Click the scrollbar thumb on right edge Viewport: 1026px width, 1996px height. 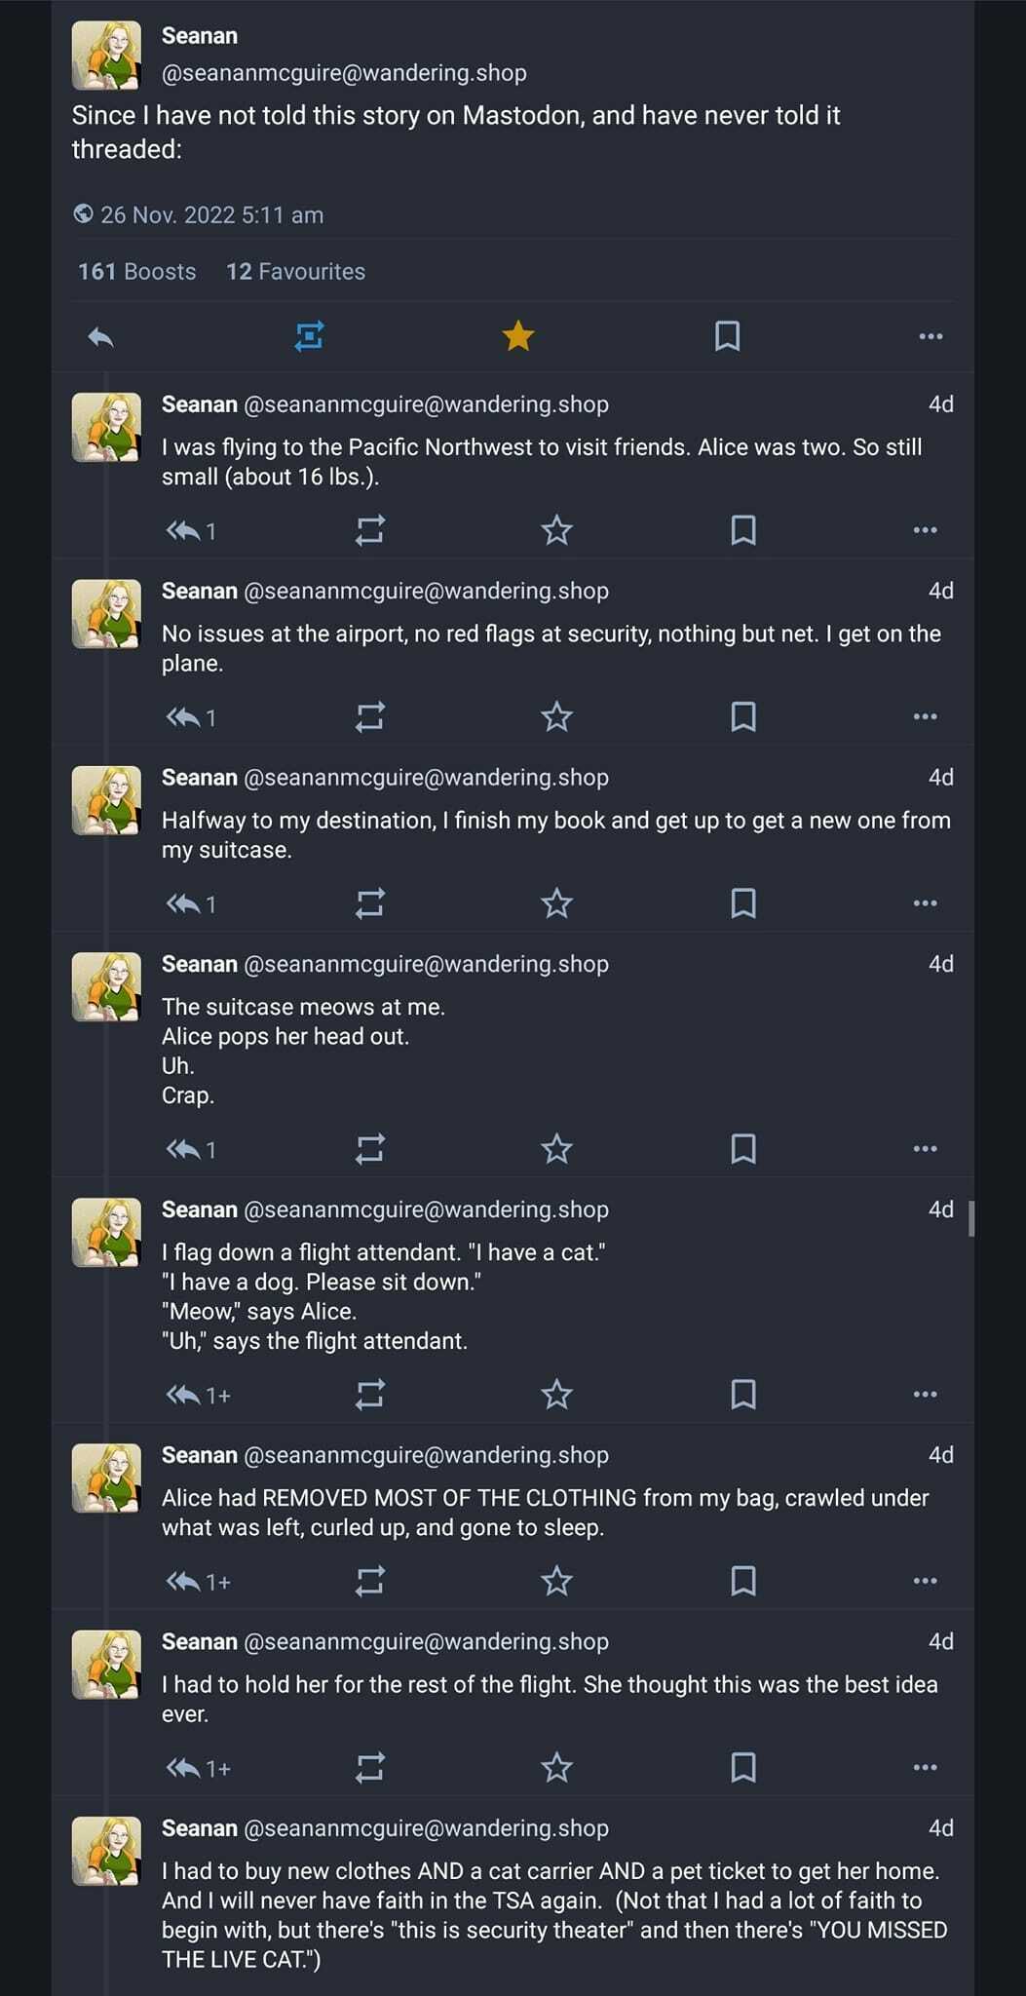coord(971,1218)
